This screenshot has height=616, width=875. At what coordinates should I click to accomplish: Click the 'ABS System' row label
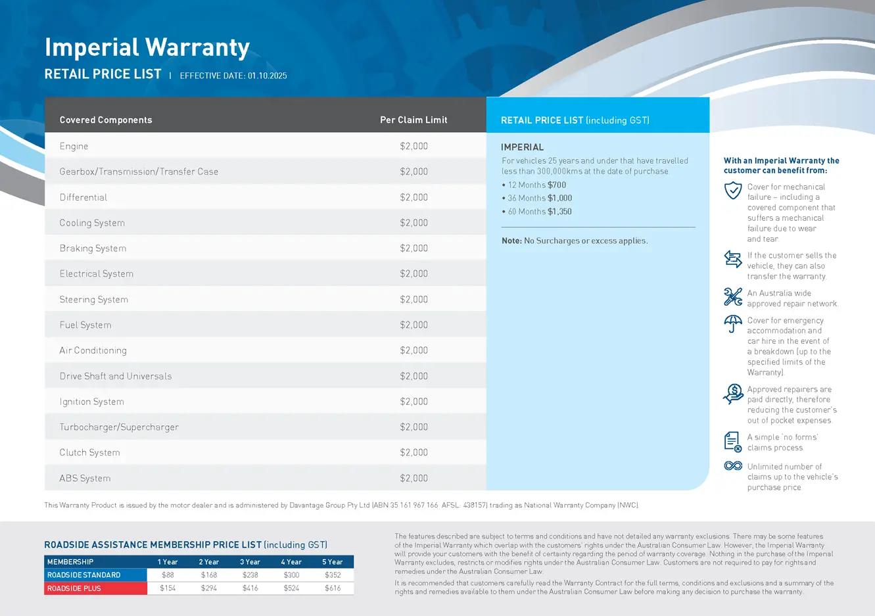tap(85, 478)
